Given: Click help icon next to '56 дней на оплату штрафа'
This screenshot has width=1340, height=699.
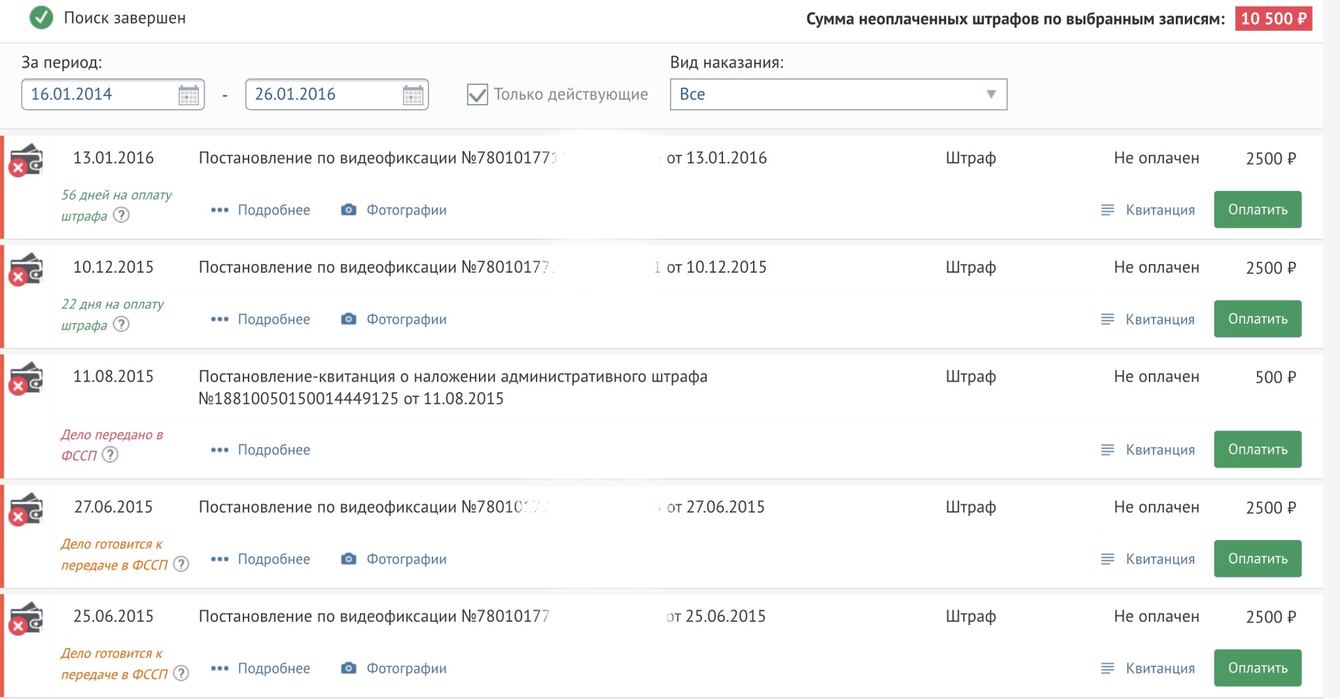Looking at the screenshot, I should [121, 215].
